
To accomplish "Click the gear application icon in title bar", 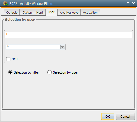I will coord(5,3).
